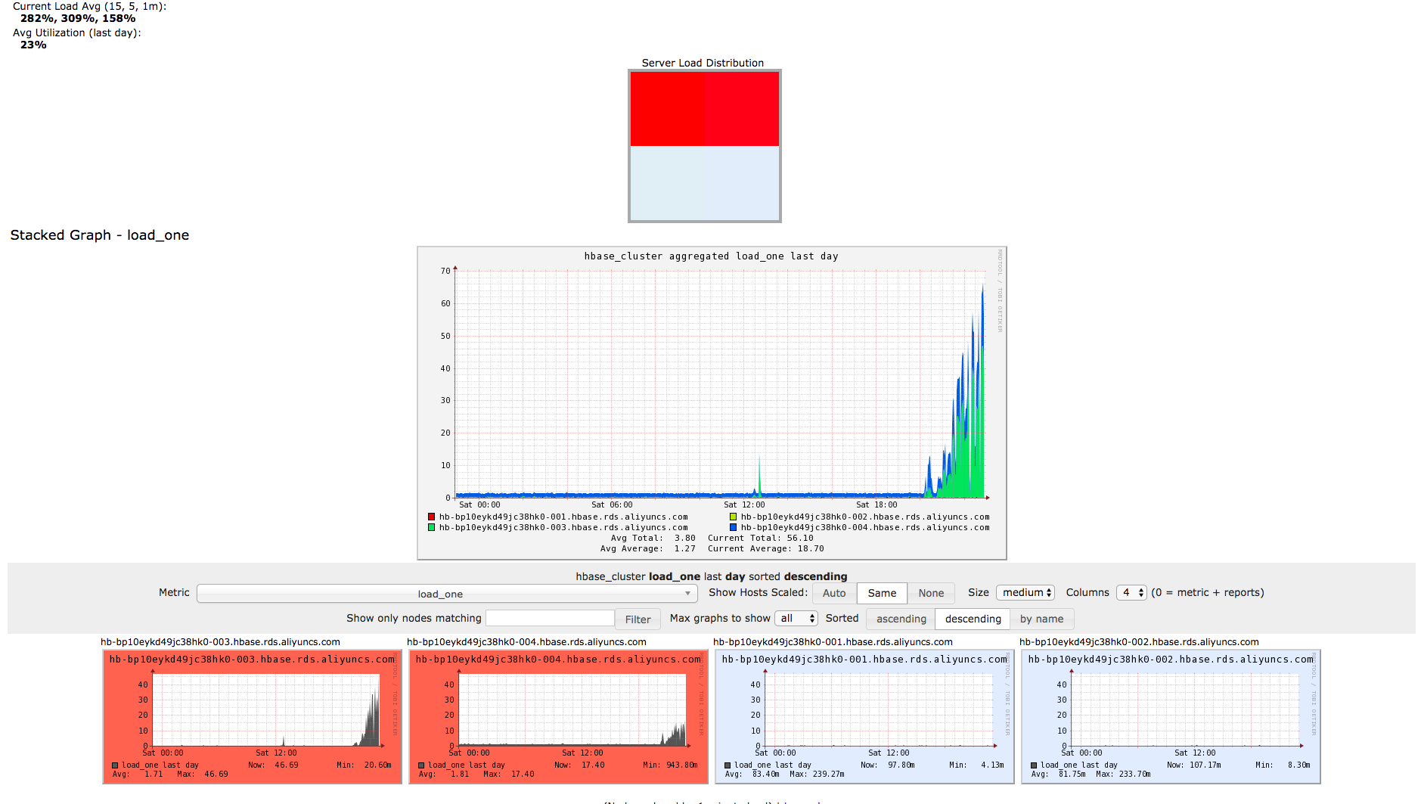
Task: Open host 003 link above its graph
Action: tap(221, 642)
